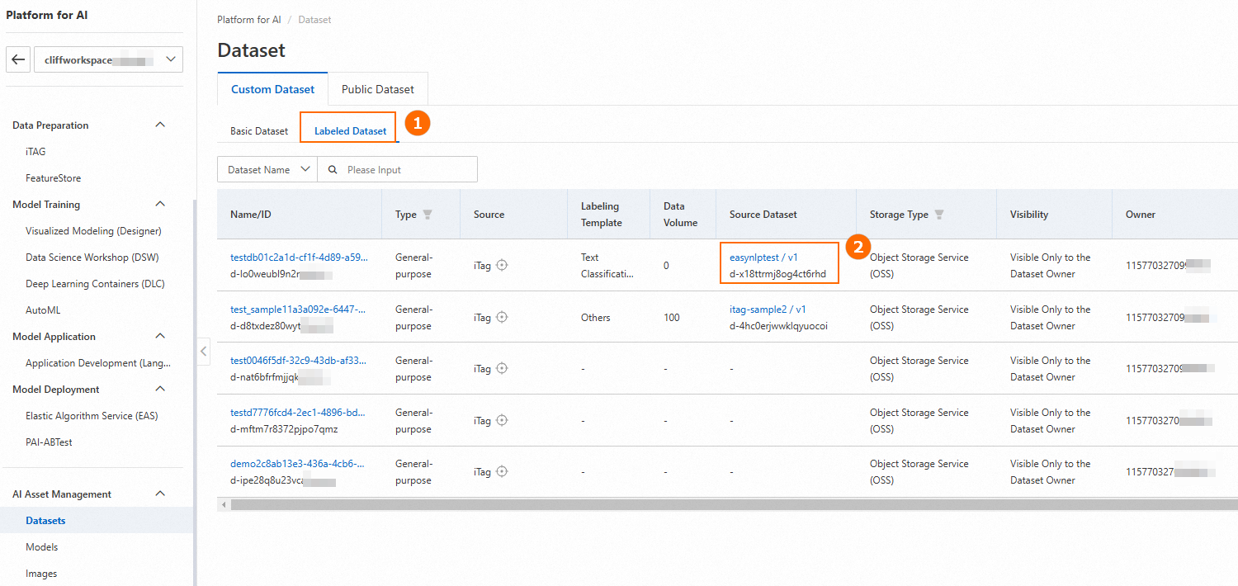Collapse the AI Asset Management section
Screen dimensions: 1238x586
(160, 494)
